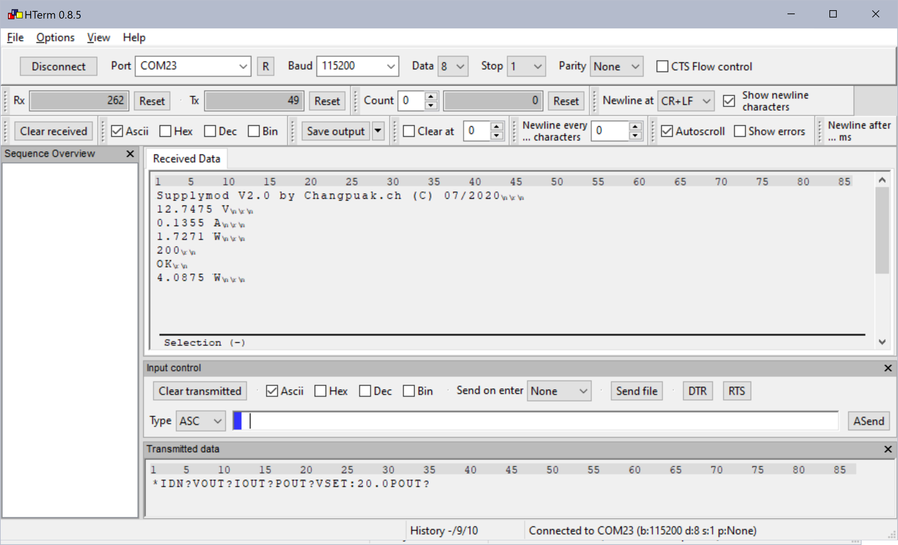Viewport: 898px width, 545px height.
Task: Close the Sequence Overview panel
Action: pos(130,154)
